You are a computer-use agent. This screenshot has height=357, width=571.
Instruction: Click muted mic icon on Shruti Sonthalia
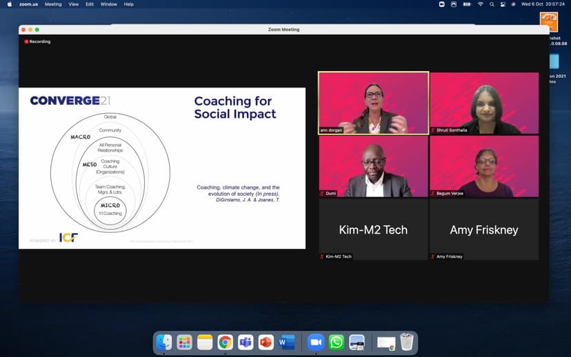(x=433, y=130)
